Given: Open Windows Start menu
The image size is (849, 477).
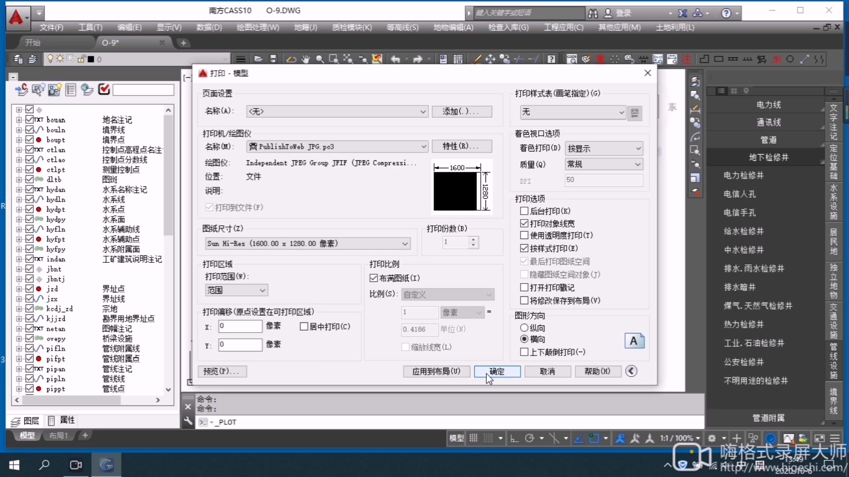Looking at the screenshot, I should [x=14, y=465].
